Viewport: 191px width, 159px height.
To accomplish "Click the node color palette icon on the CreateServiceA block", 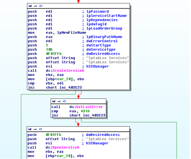I will point(30,6).
